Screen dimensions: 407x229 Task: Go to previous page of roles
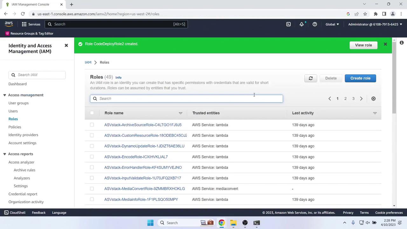329,99
